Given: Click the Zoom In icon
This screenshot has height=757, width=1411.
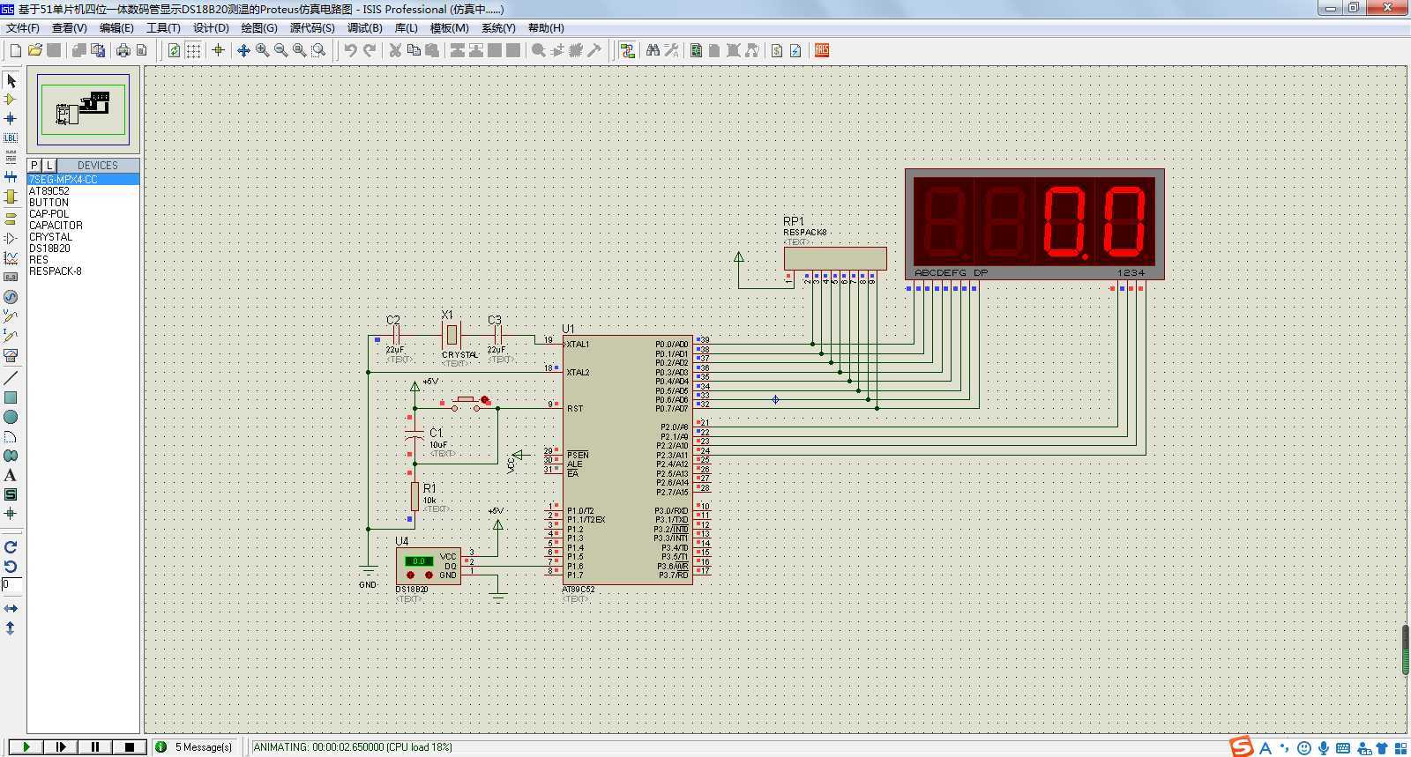Looking at the screenshot, I should (x=262, y=50).
